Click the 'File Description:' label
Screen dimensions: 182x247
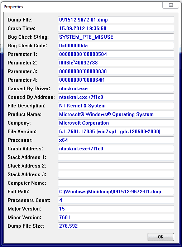pos(27,106)
